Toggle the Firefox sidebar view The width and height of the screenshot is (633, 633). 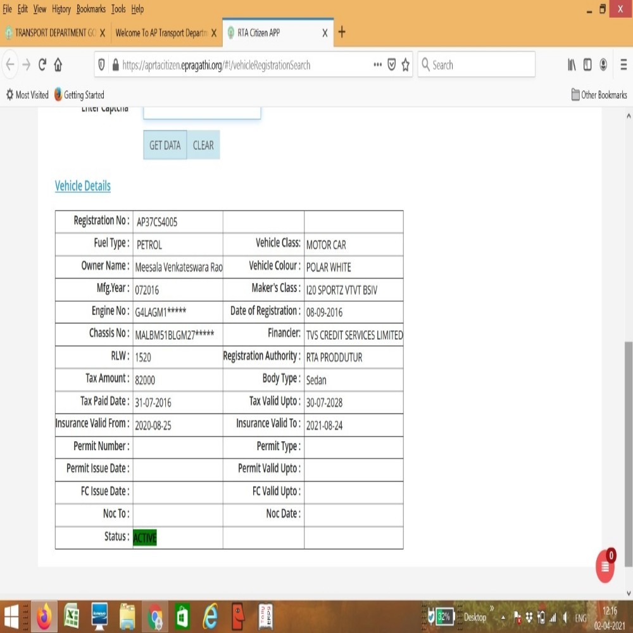click(x=587, y=65)
